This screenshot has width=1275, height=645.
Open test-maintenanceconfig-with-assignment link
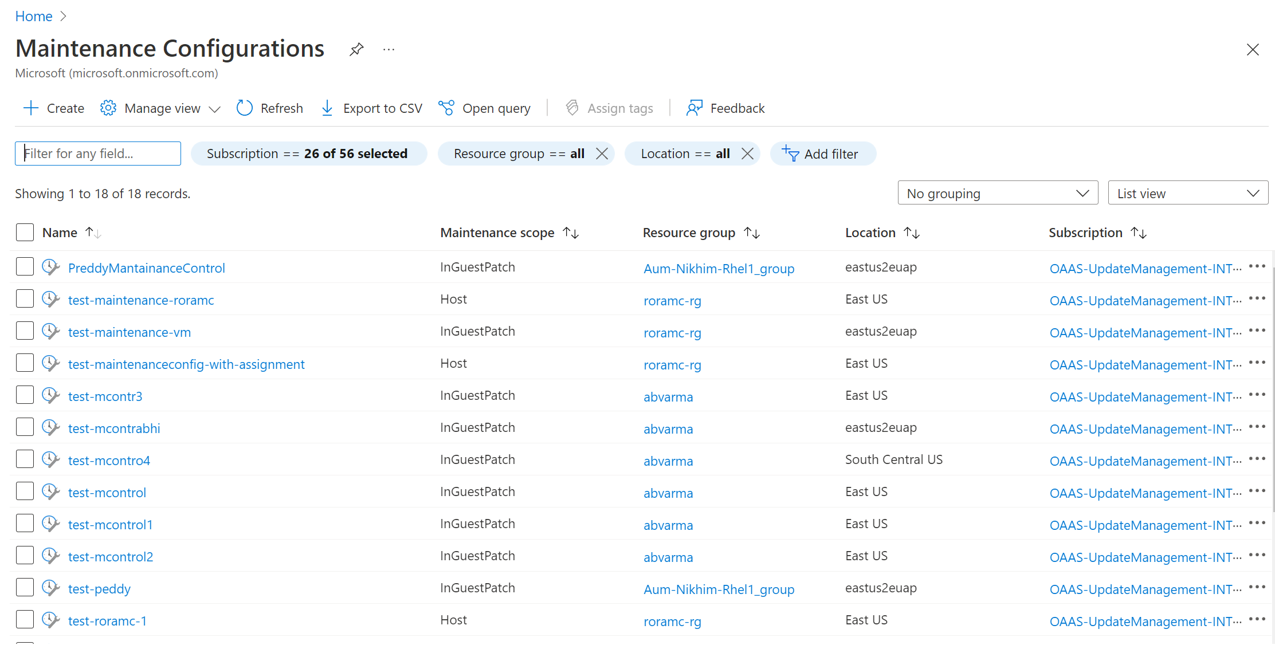pyautogui.click(x=187, y=364)
